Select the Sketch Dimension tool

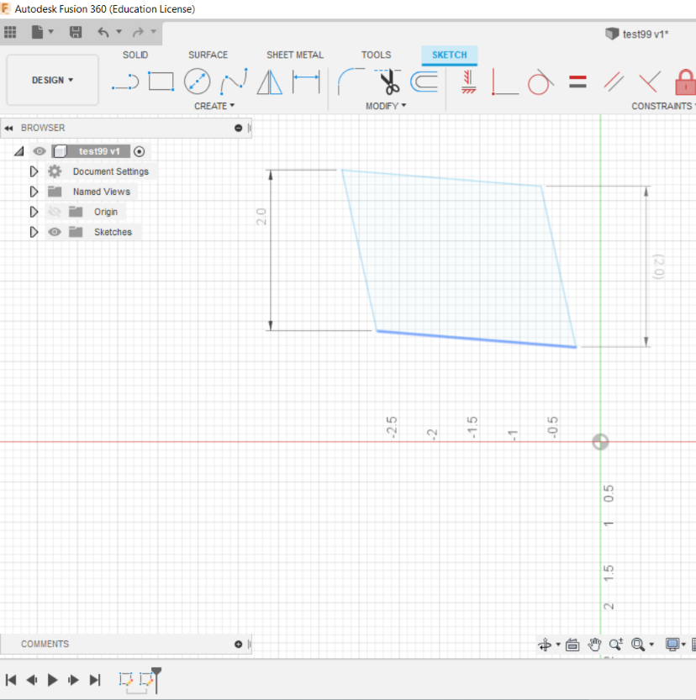[x=306, y=82]
